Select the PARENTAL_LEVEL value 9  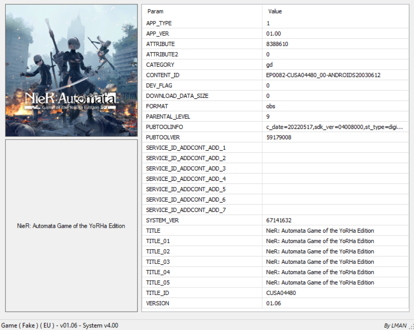point(268,116)
